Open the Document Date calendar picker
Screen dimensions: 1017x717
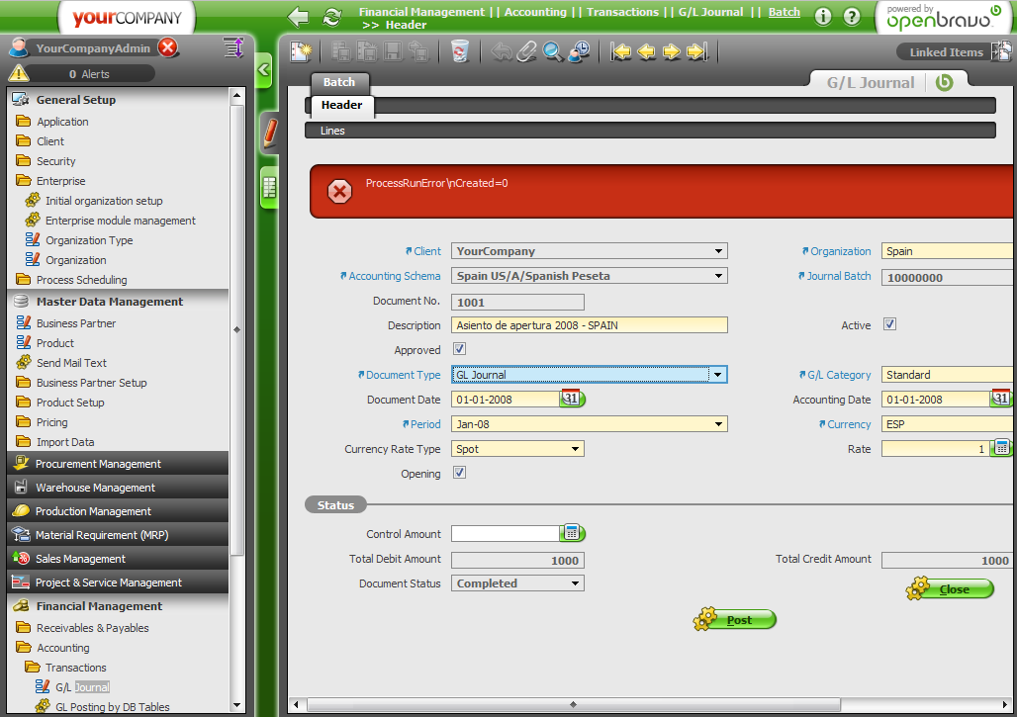coord(572,400)
